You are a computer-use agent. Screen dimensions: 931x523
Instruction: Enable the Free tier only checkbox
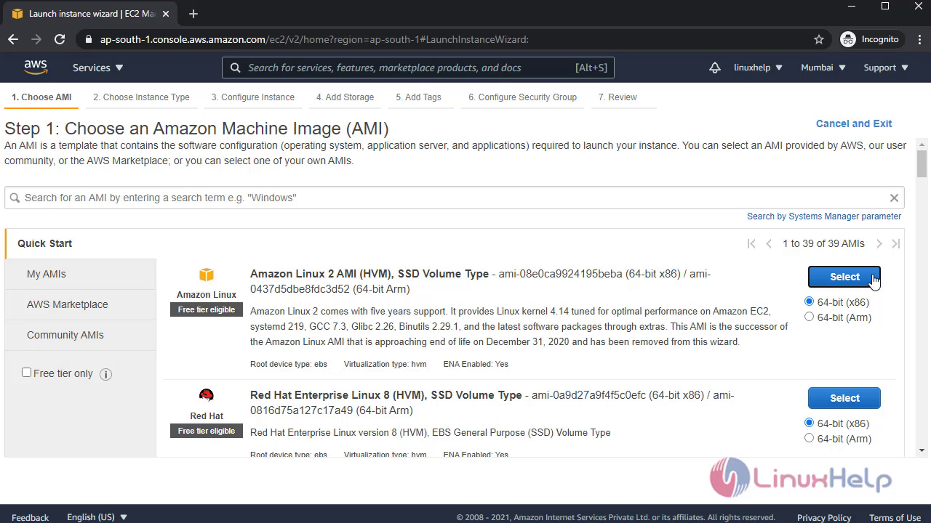click(27, 373)
